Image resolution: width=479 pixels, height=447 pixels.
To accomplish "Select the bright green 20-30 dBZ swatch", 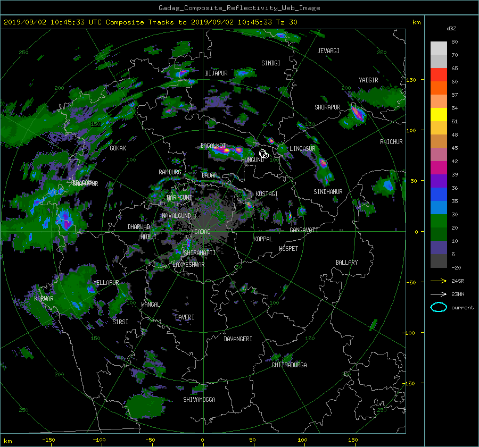I will (x=439, y=221).
